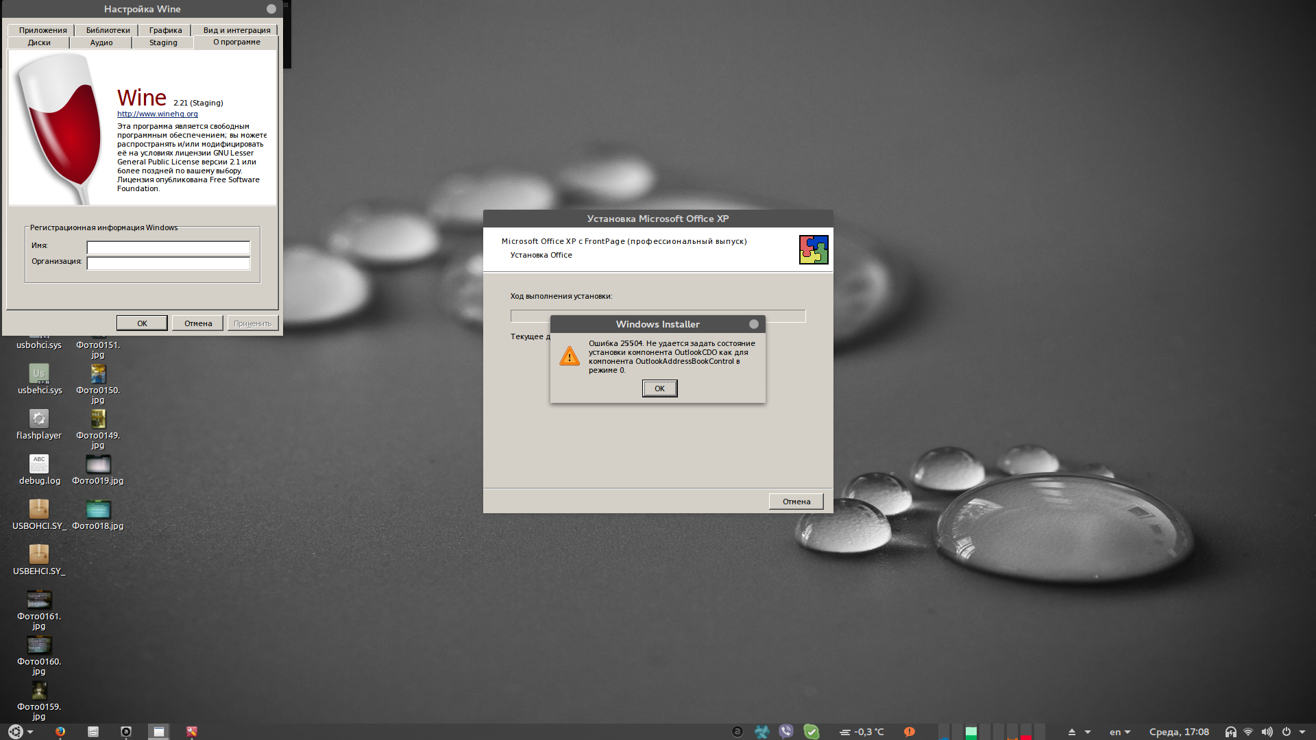Click the Имя registration input field
Screen dimensions: 1316x740
point(168,247)
